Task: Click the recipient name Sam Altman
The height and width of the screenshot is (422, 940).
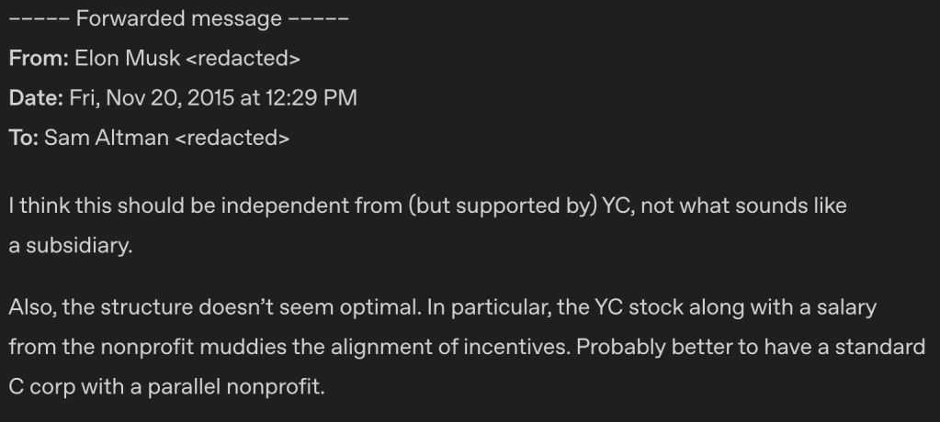Action: pyautogui.click(x=106, y=139)
